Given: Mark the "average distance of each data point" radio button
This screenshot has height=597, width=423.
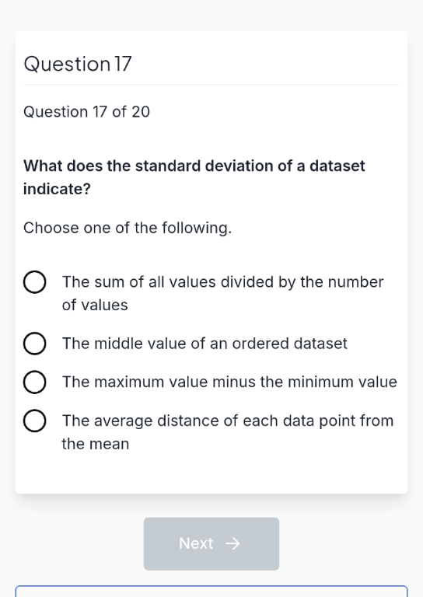Looking at the screenshot, I should tap(35, 421).
